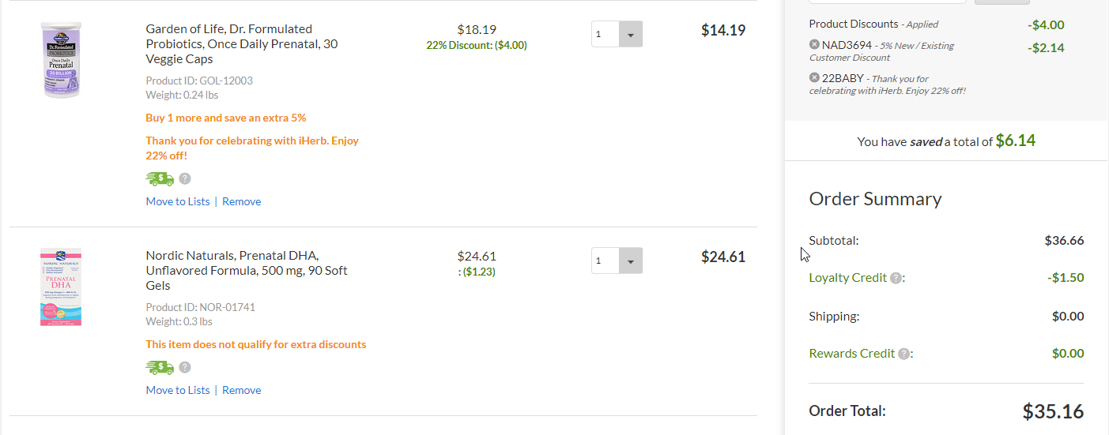Remove the 22BABY promo code

(814, 77)
